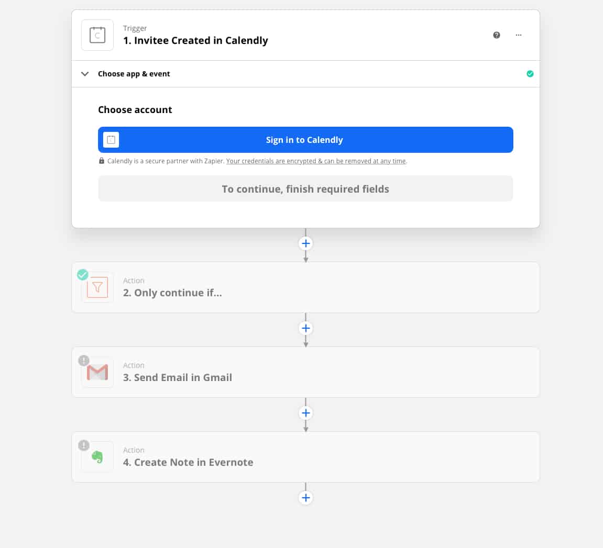Click the Evernote elephant icon on step 4

[97, 457]
